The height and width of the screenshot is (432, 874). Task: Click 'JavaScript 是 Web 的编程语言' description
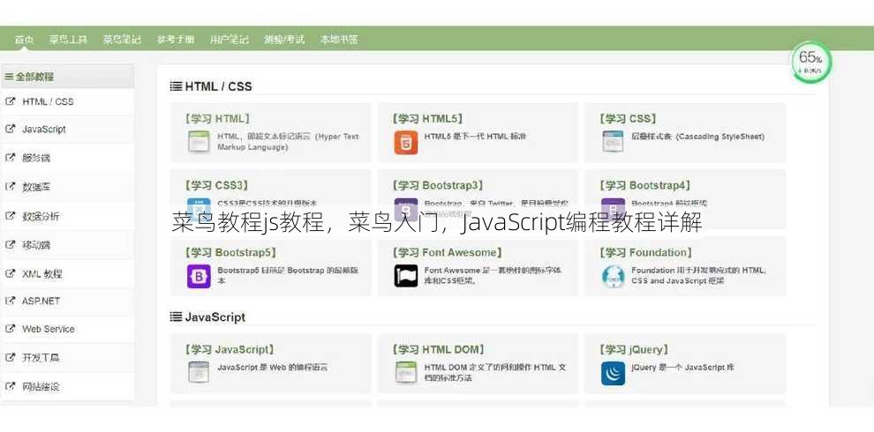(x=273, y=368)
